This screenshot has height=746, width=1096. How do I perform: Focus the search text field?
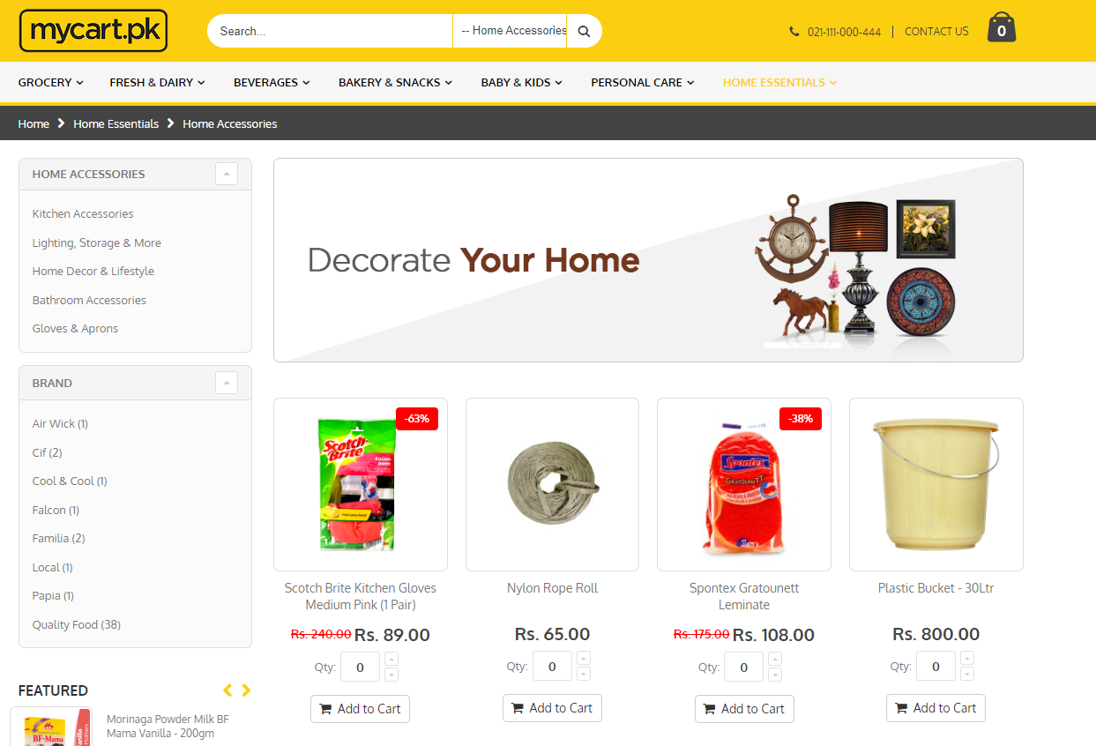click(x=331, y=31)
